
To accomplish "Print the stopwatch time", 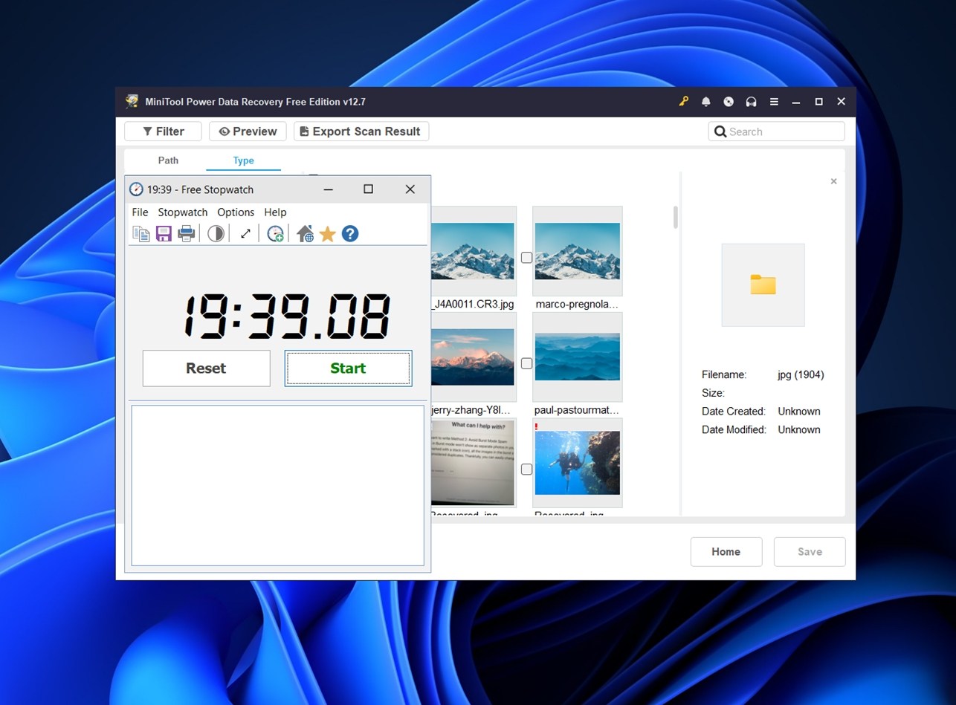I will pos(186,233).
